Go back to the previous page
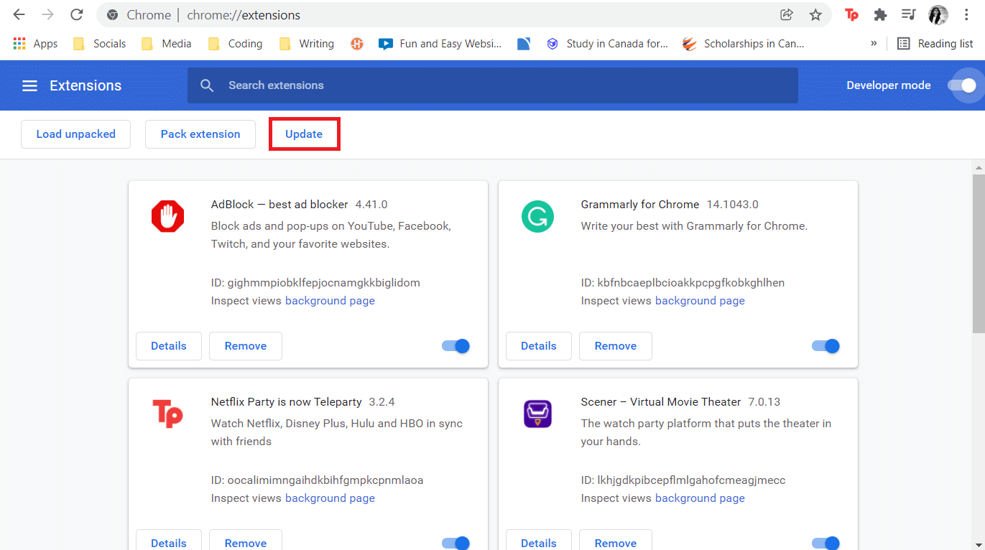 click(x=19, y=15)
